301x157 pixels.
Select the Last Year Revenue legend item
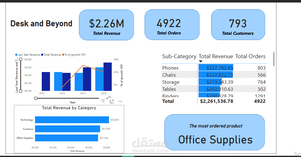coord(28,55)
